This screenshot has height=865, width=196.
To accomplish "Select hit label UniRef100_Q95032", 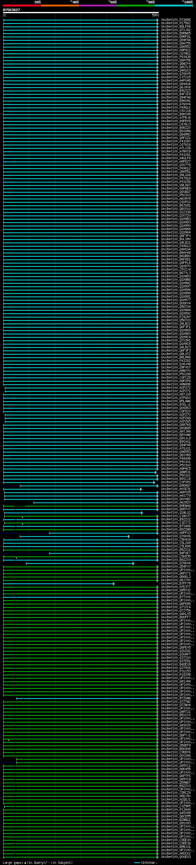I will point(175,590).
